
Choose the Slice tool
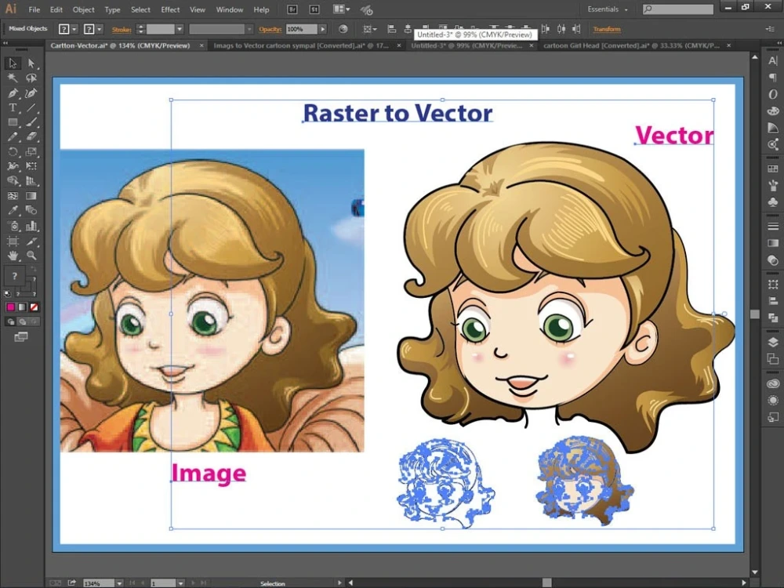(x=31, y=241)
